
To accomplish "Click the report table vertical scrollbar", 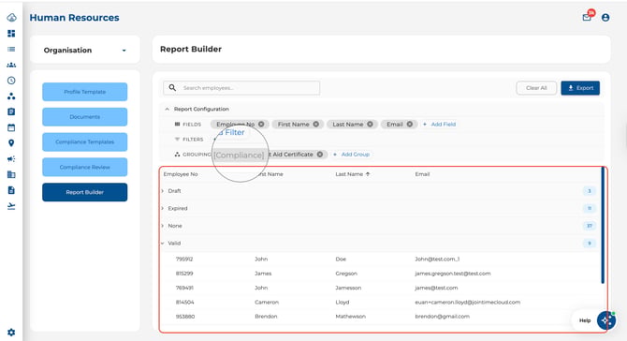I will (x=603, y=226).
